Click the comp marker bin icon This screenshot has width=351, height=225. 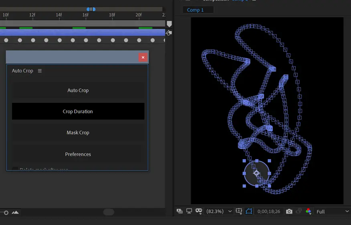pyautogui.click(x=169, y=24)
